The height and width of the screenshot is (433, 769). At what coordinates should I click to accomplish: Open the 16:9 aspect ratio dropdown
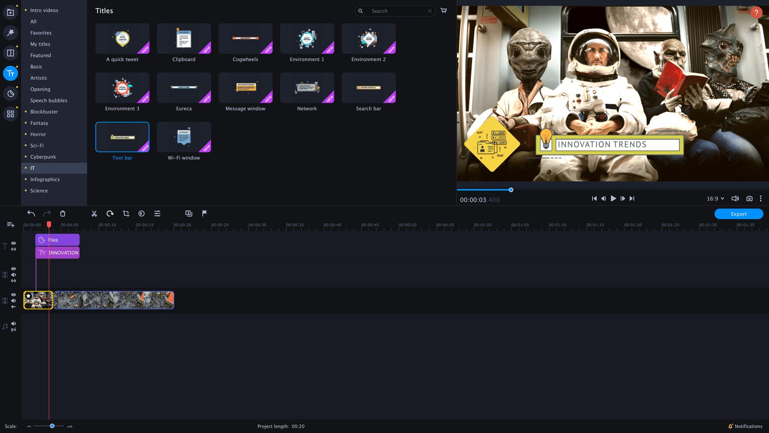[x=715, y=198]
